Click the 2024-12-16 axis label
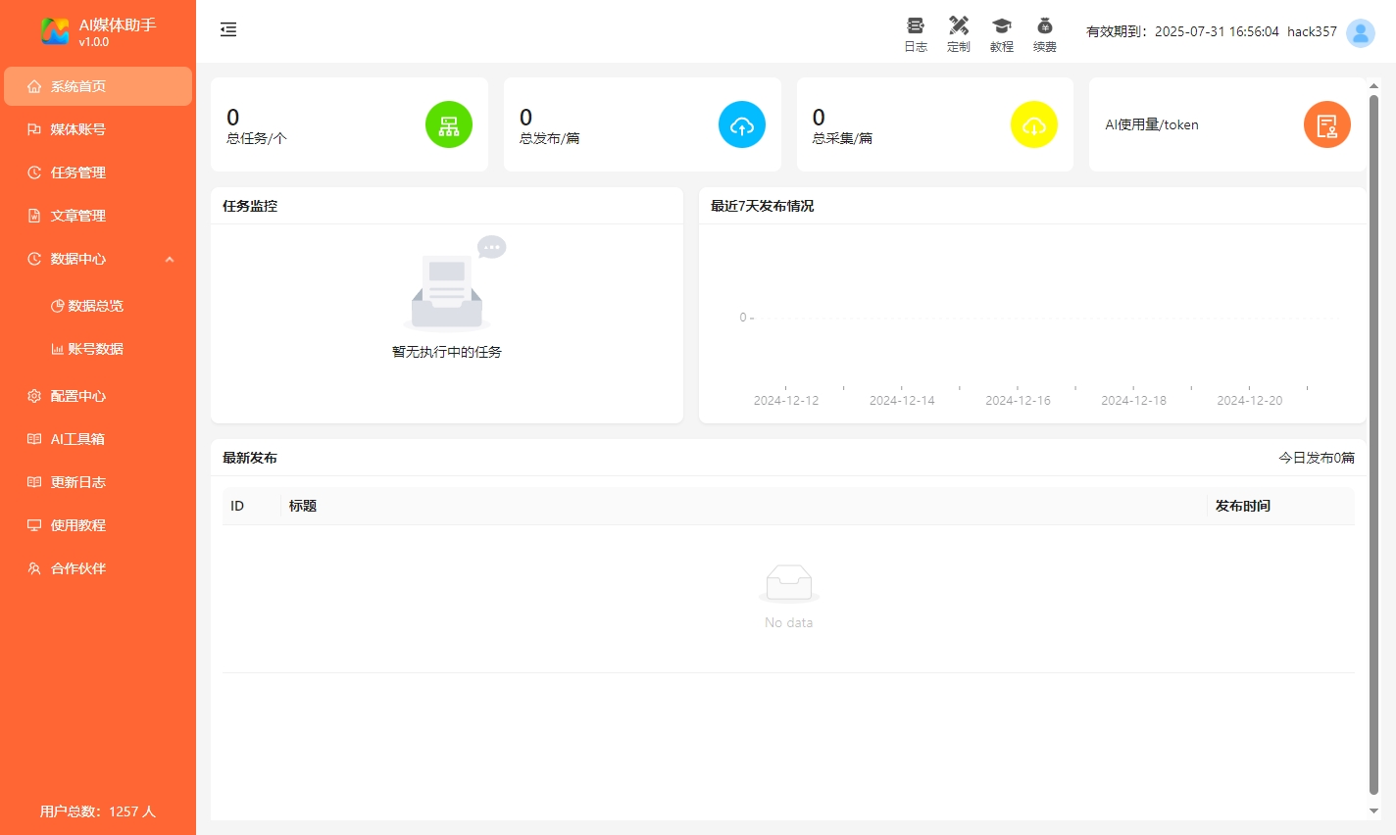This screenshot has width=1396, height=835. 1018,400
